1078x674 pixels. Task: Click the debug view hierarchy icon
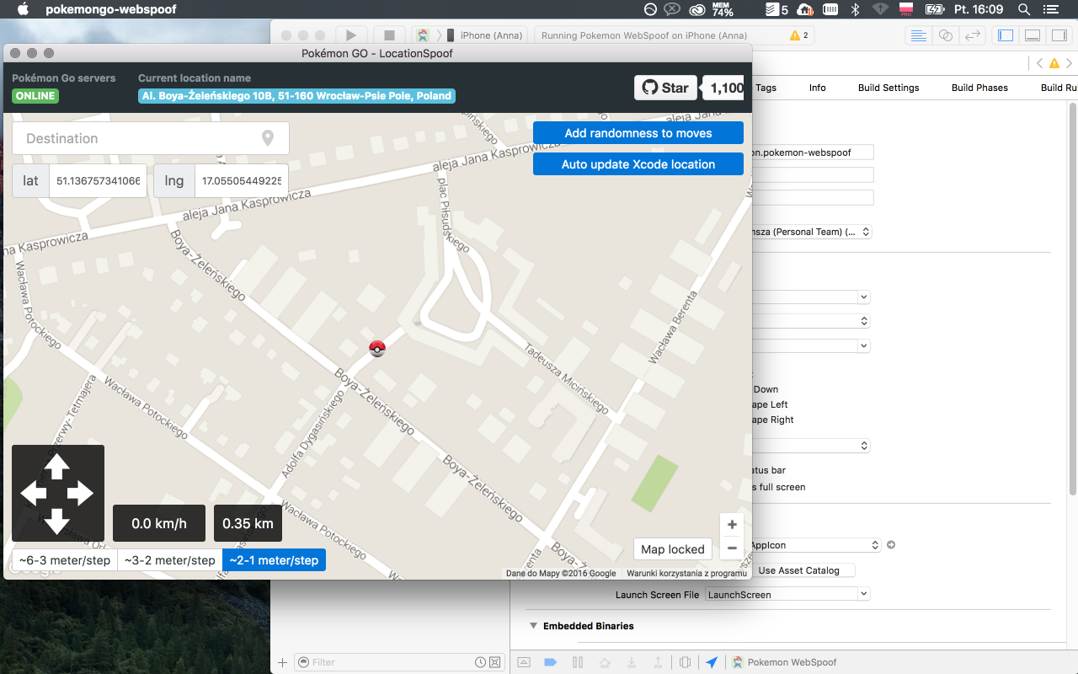pos(686,662)
